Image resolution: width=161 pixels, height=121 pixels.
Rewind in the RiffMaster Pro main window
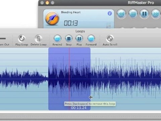(121, 14)
